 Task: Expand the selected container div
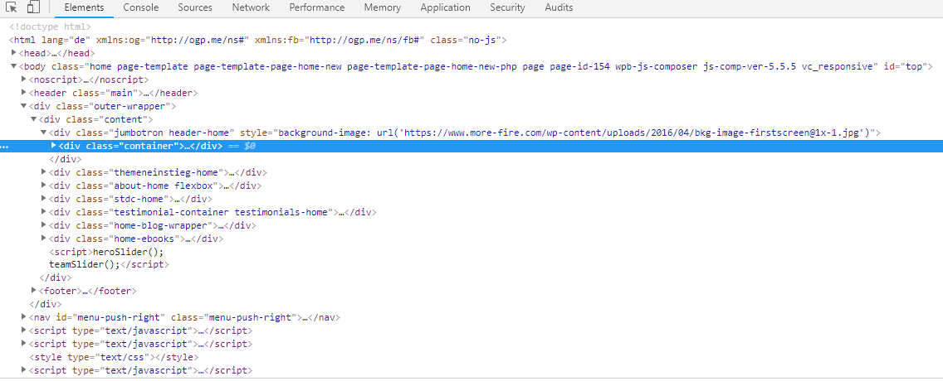click(53, 146)
